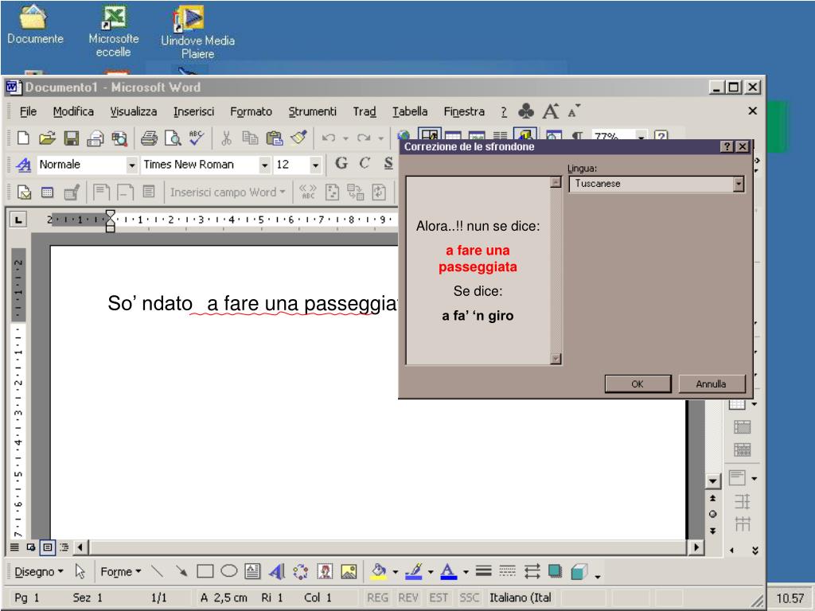The image size is (815, 611).
Task: Expand the Normale style dropdown
Action: [x=132, y=165]
